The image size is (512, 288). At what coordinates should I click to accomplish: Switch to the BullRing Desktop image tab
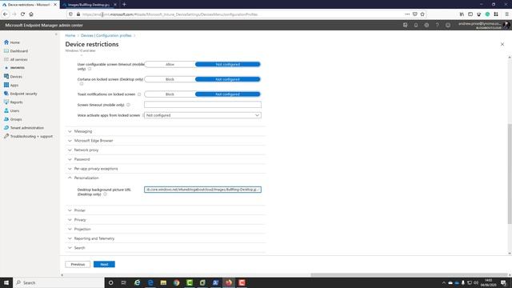89,5
